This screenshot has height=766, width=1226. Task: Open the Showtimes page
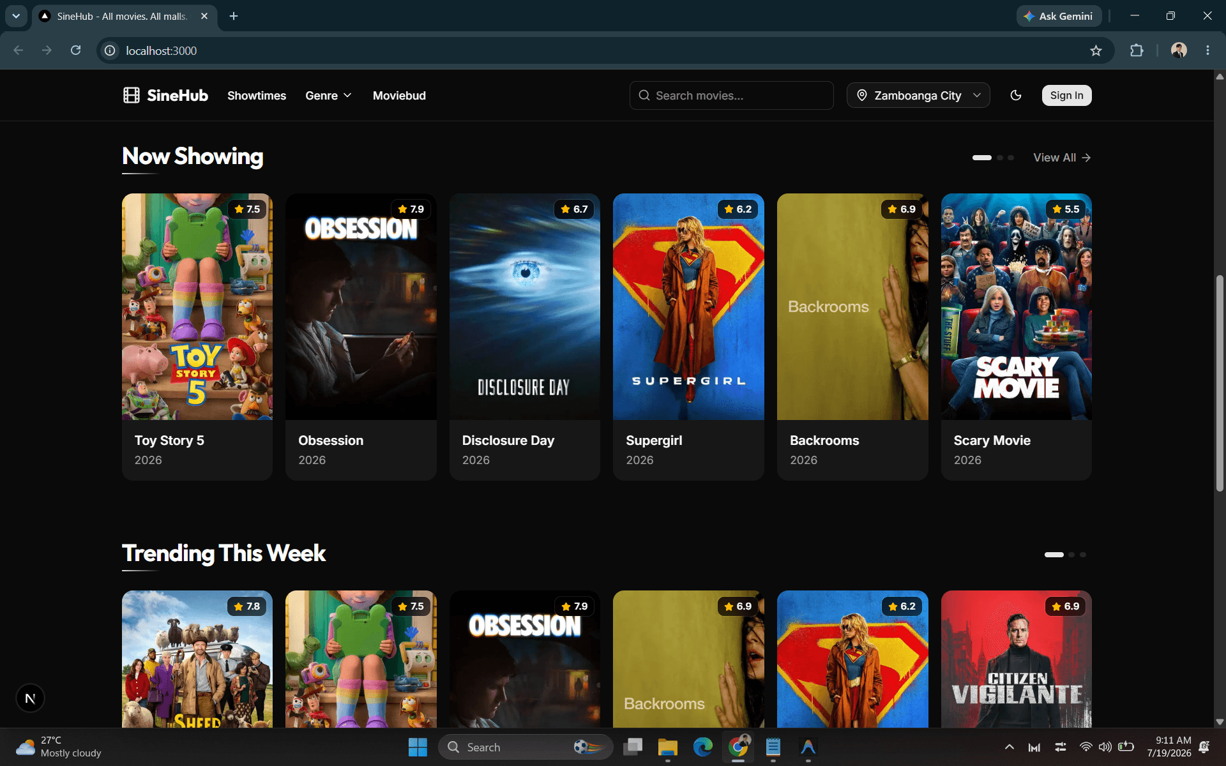pos(257,96)
